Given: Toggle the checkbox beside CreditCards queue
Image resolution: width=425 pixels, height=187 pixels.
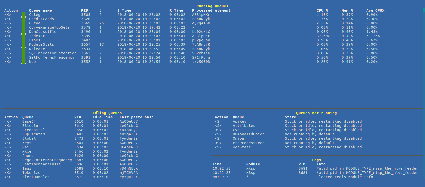Looking at the screenshot, I should click(23, 19).
